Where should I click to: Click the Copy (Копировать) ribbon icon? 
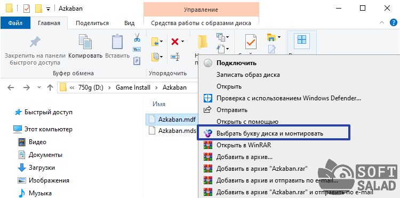coord(85,41)
